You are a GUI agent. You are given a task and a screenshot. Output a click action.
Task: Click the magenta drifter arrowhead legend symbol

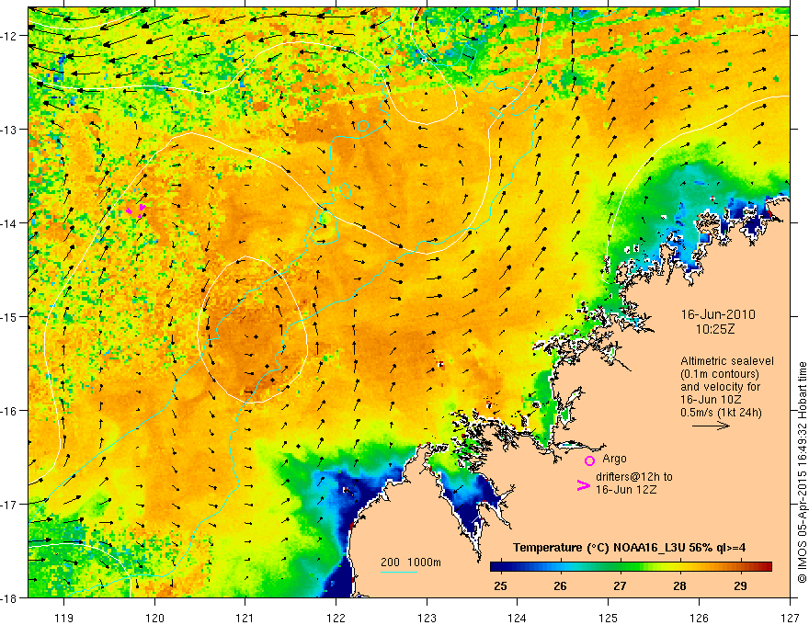[583, 485]
